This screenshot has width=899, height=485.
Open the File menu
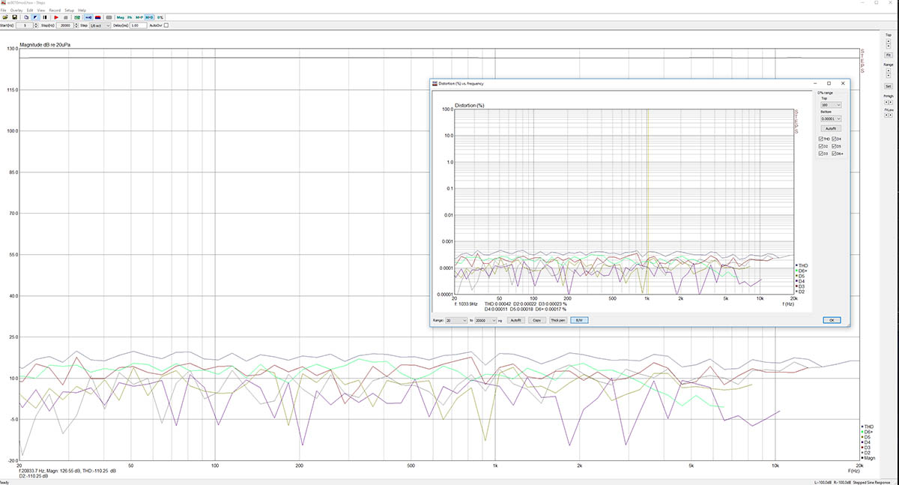(x=4, y=10)
